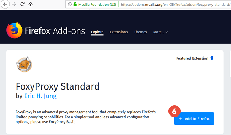Click the Mozilla Foundation (US) identity label

pyautogui.click(x=97, y=5)
